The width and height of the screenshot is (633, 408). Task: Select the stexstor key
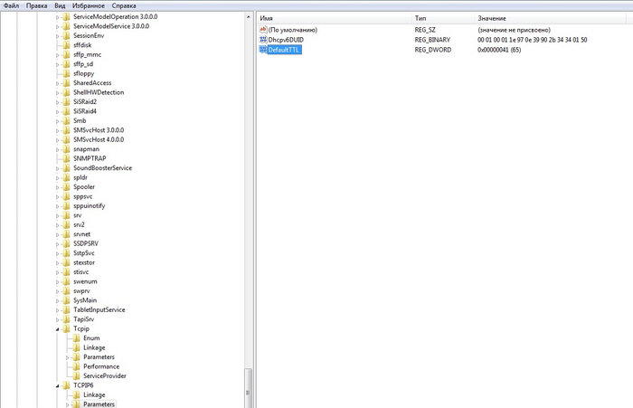84,262
